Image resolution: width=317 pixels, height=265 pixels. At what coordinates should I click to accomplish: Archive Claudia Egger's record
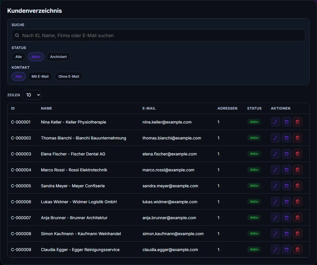287,250
